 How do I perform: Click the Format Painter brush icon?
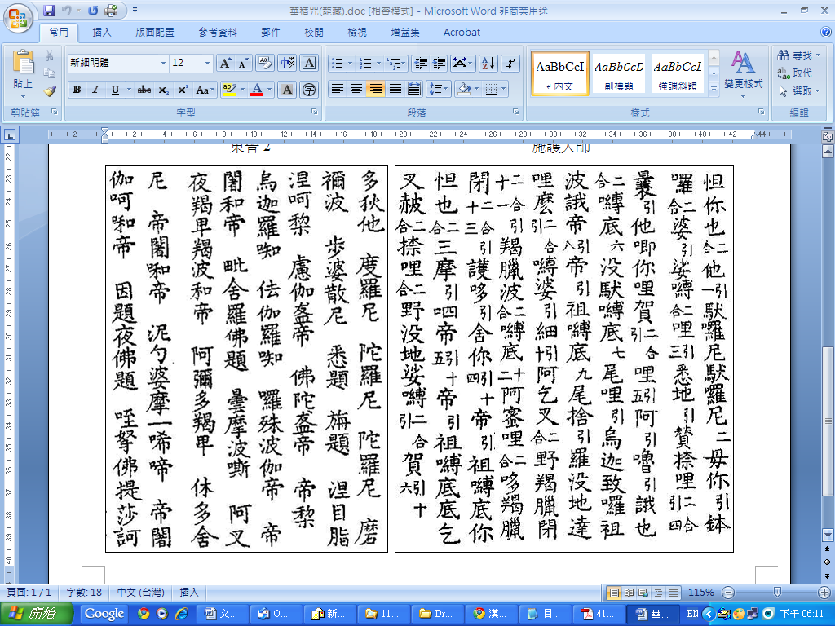click(x=50, y=90)
